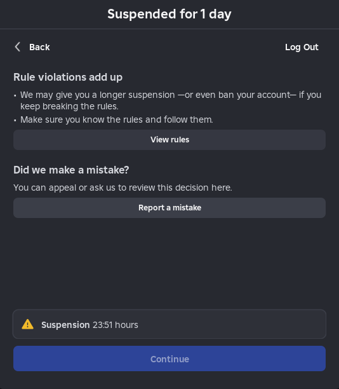
Task: Click 'keep breaking the rules' text line
Action: [69, 106]
